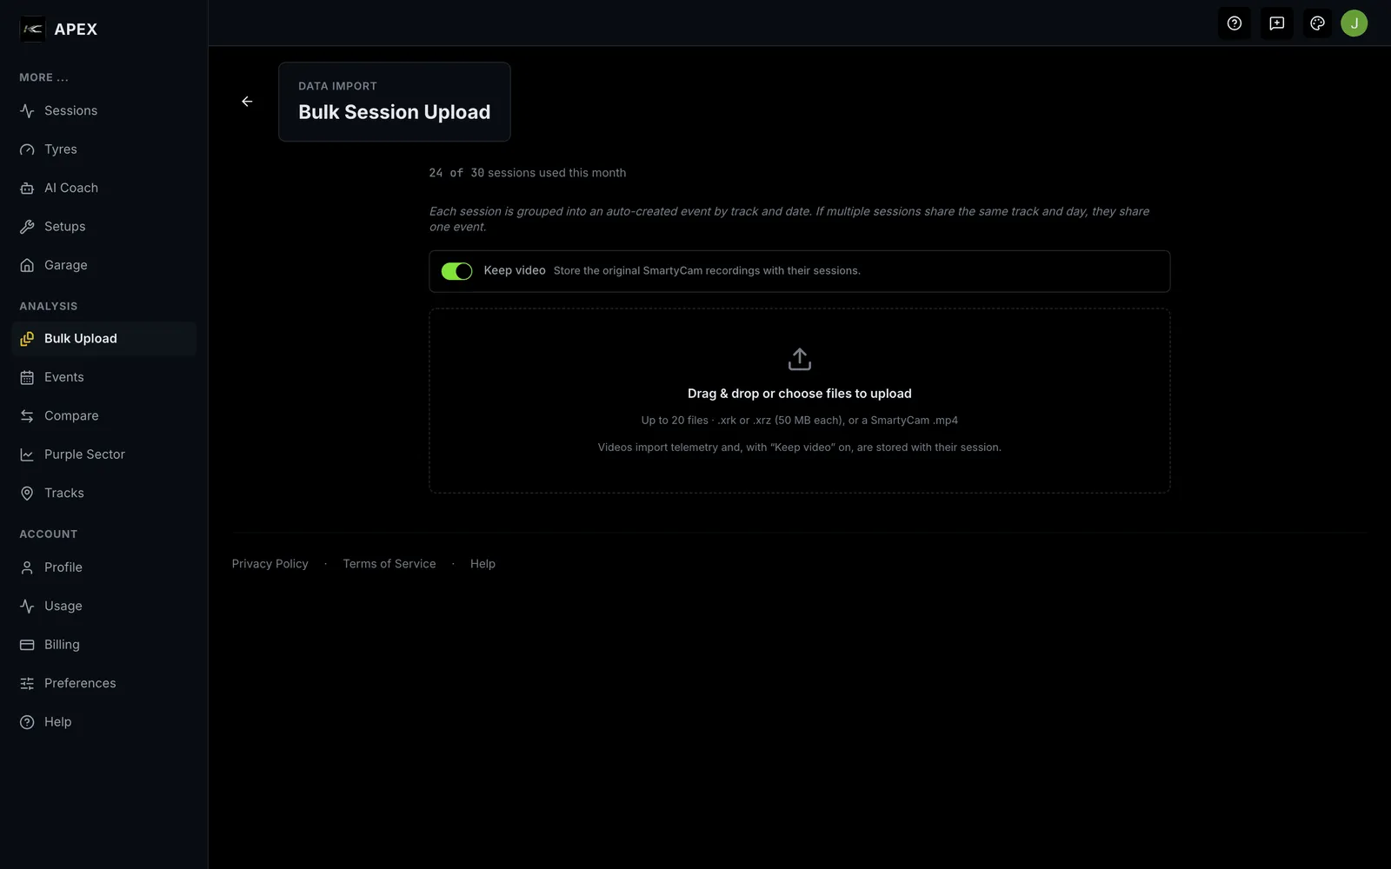
Task: Click the Setups wrench icon
Action: point(27,227)
